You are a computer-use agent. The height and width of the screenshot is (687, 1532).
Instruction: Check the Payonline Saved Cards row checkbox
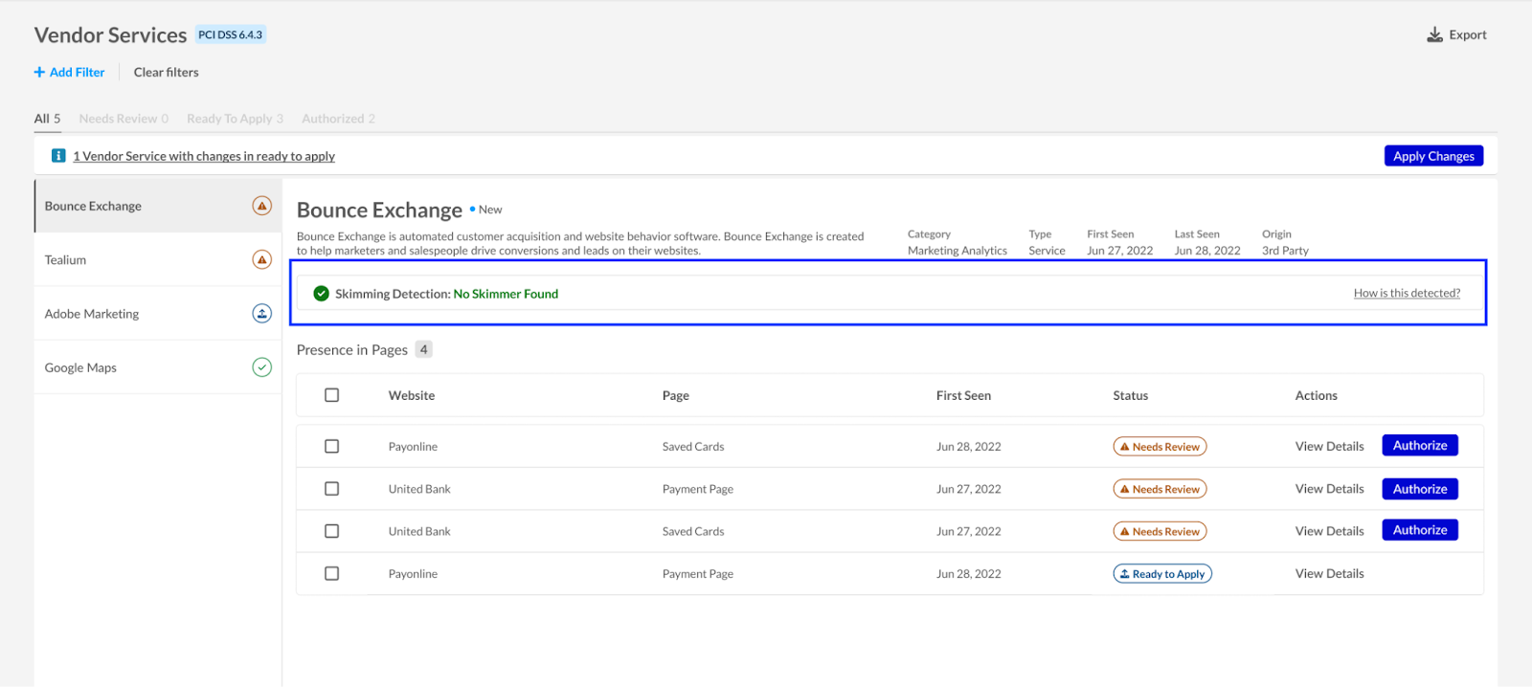pos(331,446)
